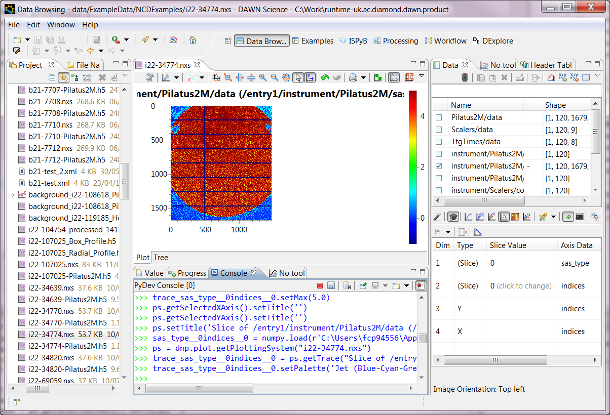The image size is (610, 415).
Task: Open the back navigation history dropdown
Action: tap(101, 51)
